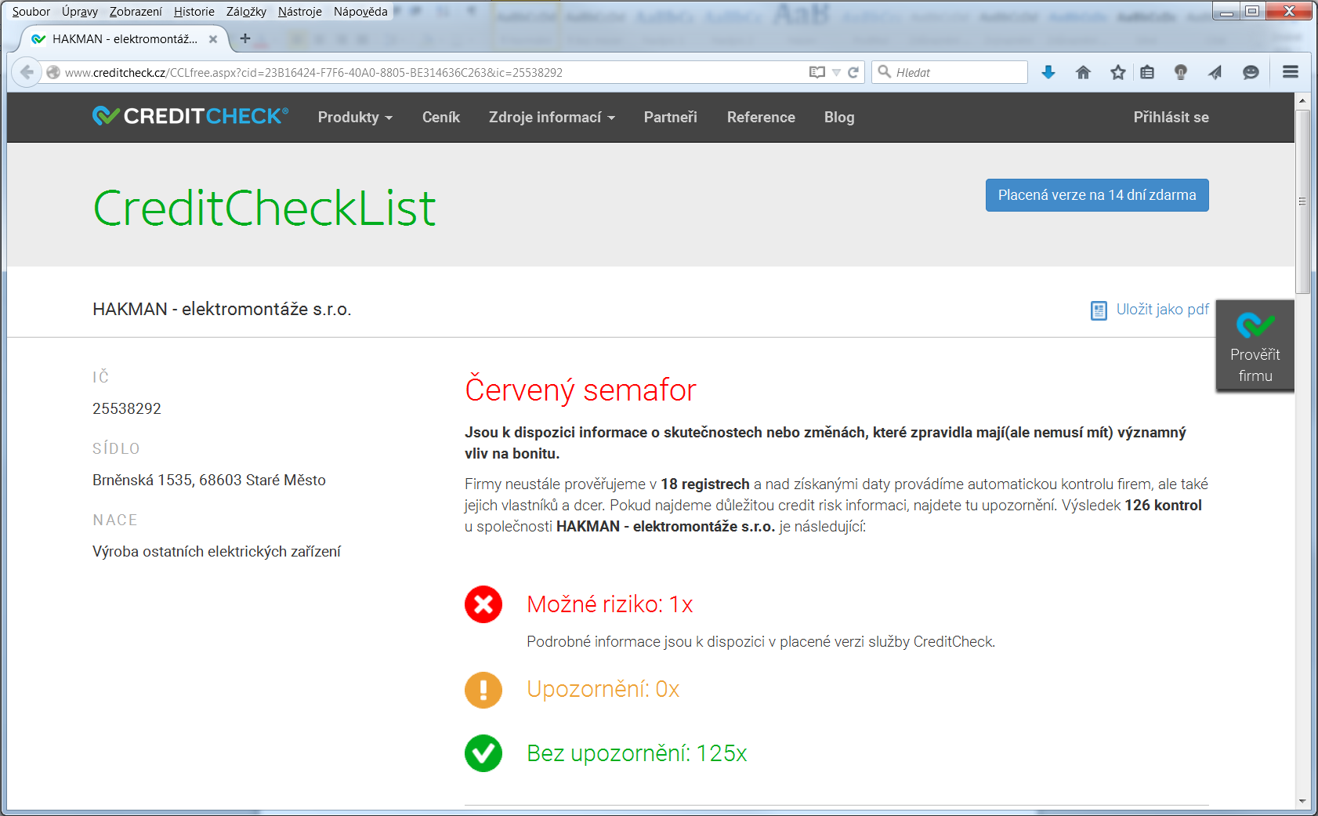This screenshot has width=1318, height=816.
Task: Click the lightbulb toolbar icon
Action: [1181, 72]
